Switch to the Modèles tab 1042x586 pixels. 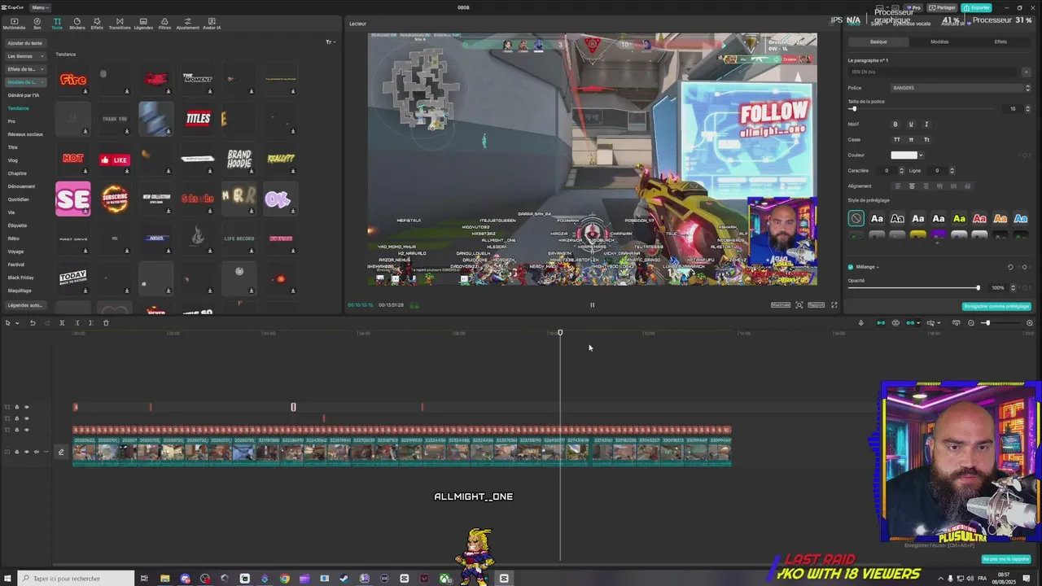[939, 42]
